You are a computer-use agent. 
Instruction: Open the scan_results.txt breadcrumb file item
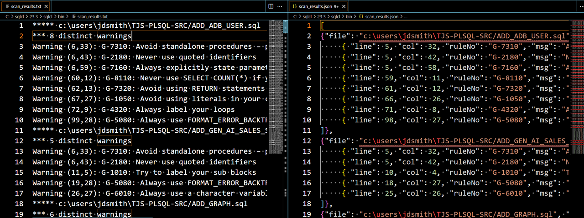[93, 16]
